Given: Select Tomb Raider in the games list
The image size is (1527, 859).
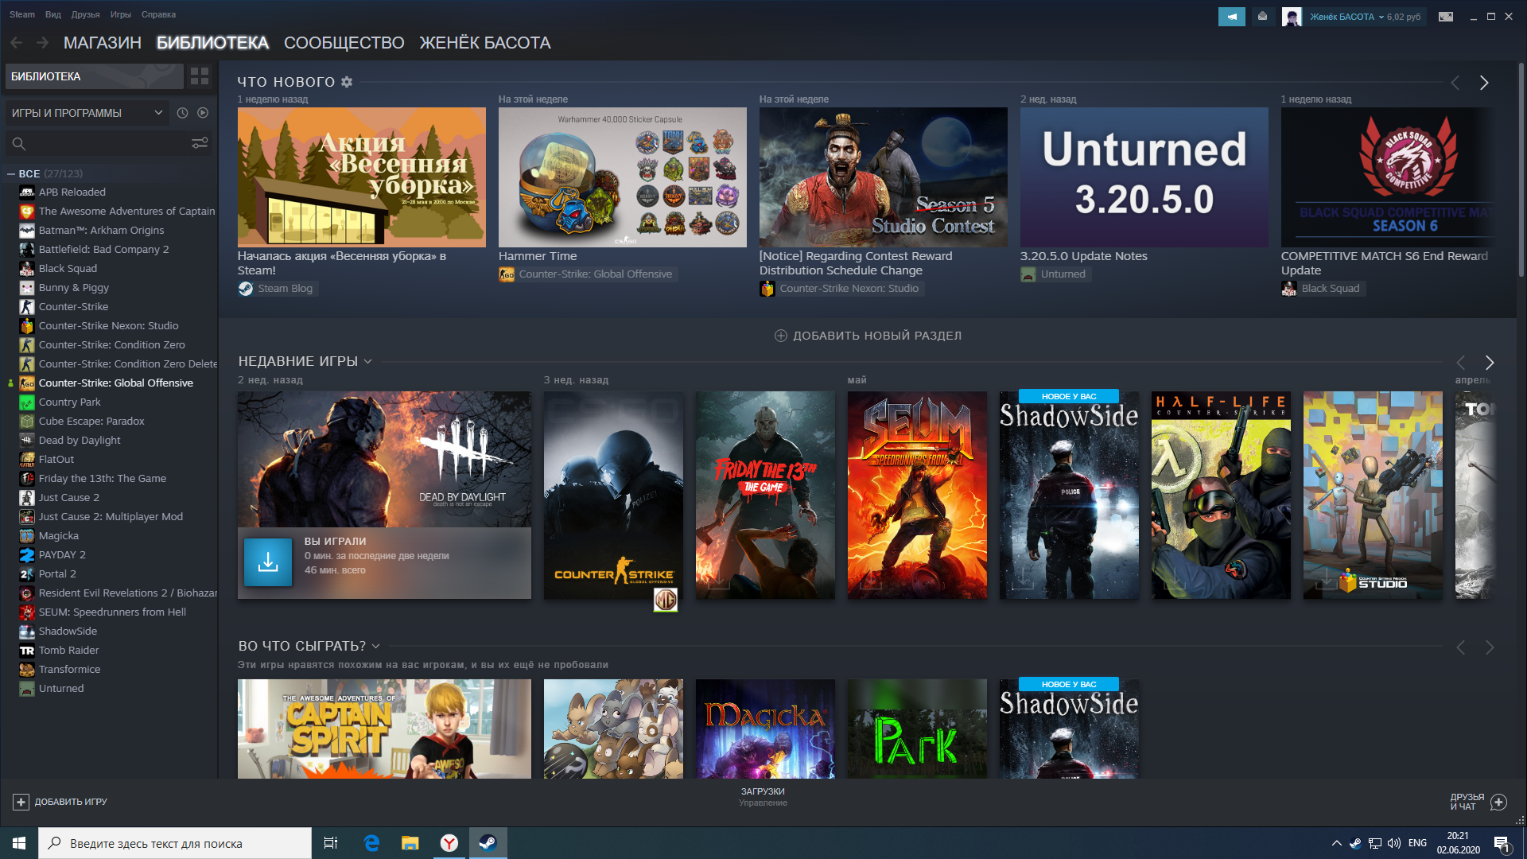Looking at the screenshot, I should [x=69, y=651].
